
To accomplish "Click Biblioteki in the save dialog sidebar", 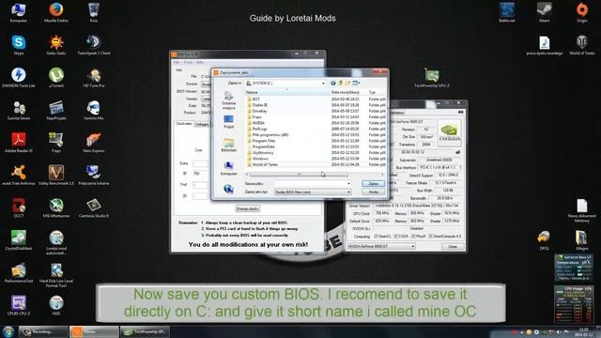I will click(x=229, y=146).
